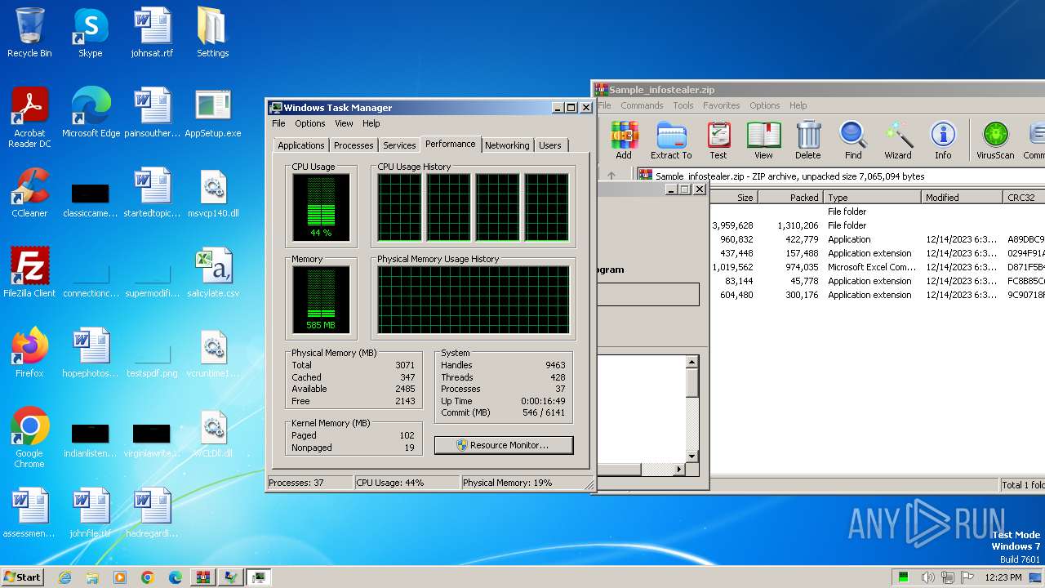Image resolution: width=1045 pixels, height=588 pixels.
Task: Select the Microsoft Edge desktop shortcut
Action: coord(91,113)
